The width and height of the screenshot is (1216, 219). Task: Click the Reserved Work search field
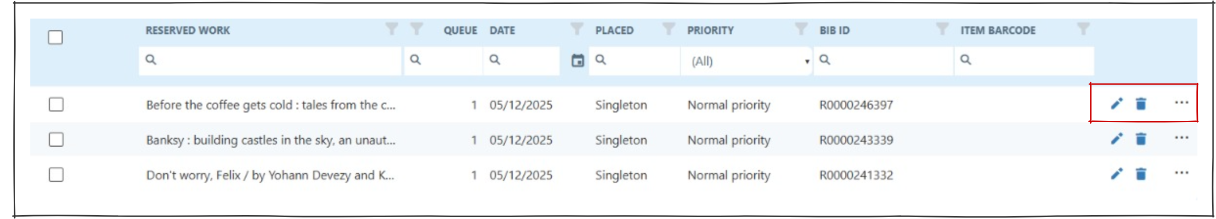click(x=274, y=61)
